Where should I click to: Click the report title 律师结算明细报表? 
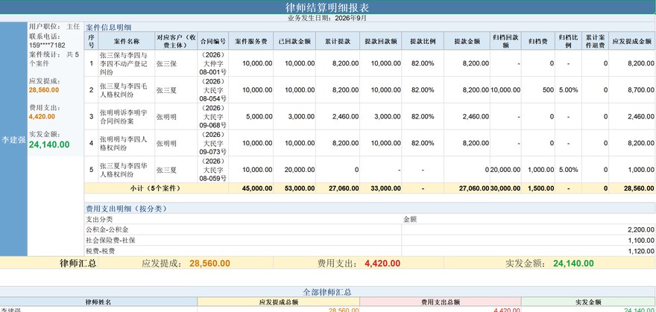[327, 7]
